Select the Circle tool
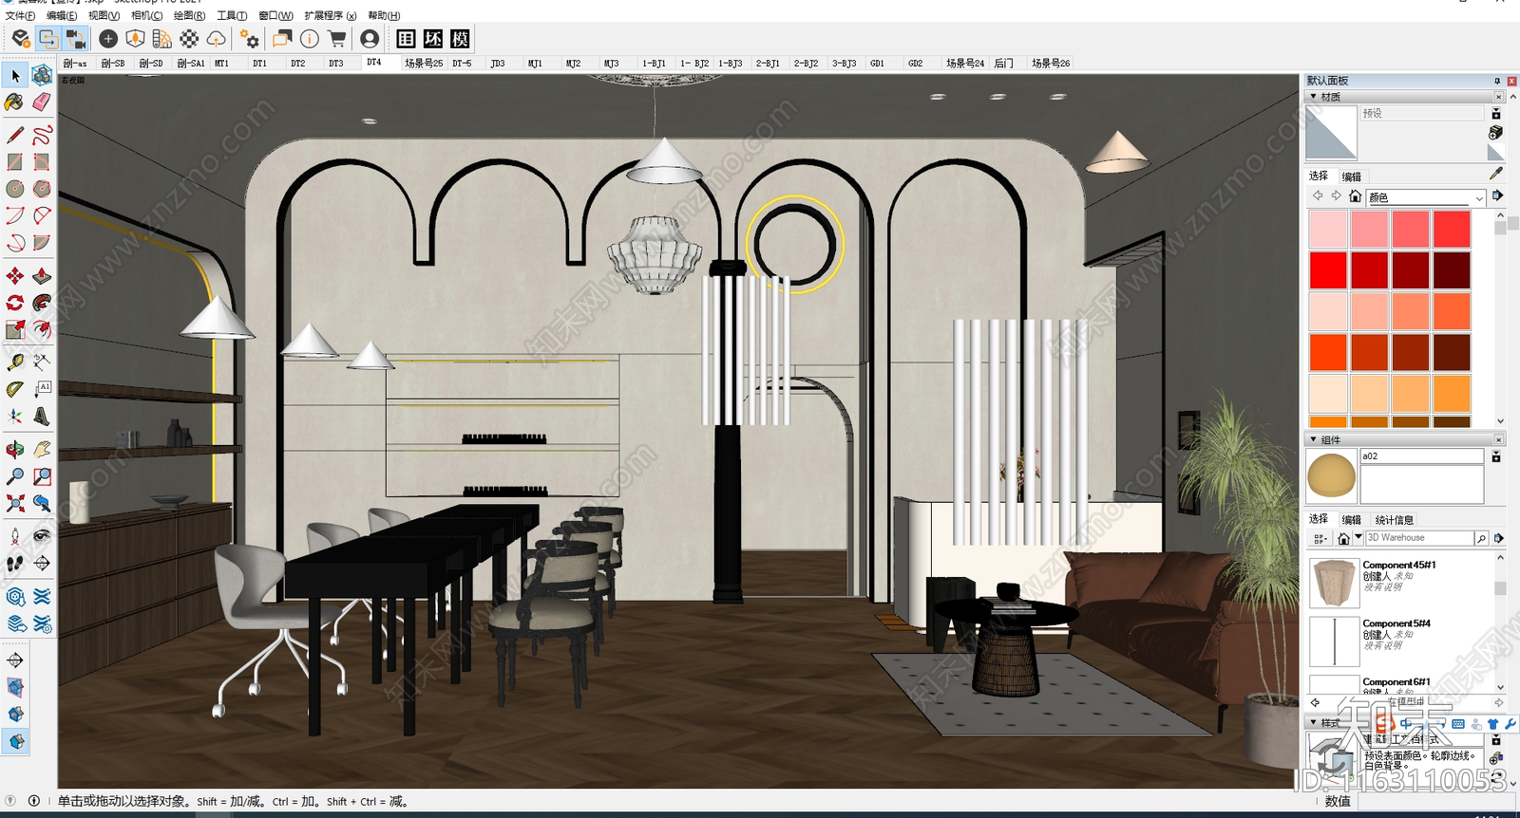This screenshot has width=1520, height=818. click(15, 189)
